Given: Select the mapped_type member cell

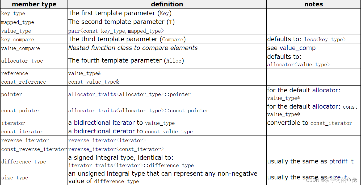Looking at the screenshot, I should tap(18, 22).
